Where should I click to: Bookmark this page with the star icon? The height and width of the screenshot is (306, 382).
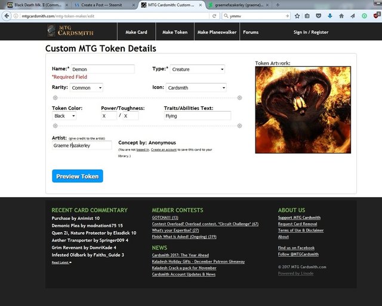[x=297, y=16]
